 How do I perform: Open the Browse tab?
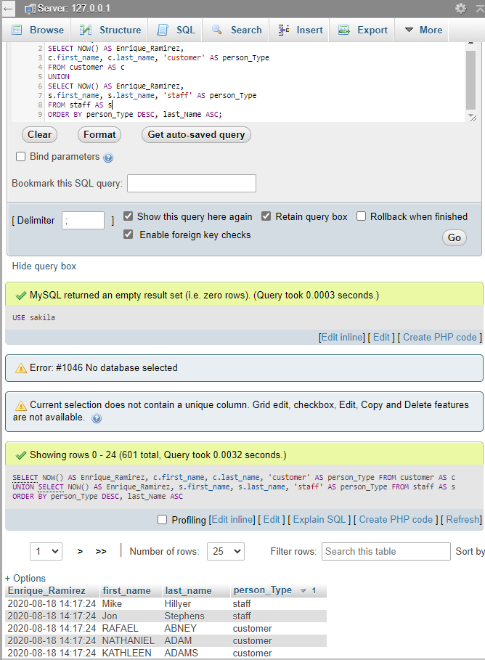38,30
